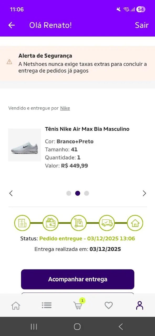Go to previous product with left chevron
The height and width of the screenshot is (336, 155).
coord(11,193)
